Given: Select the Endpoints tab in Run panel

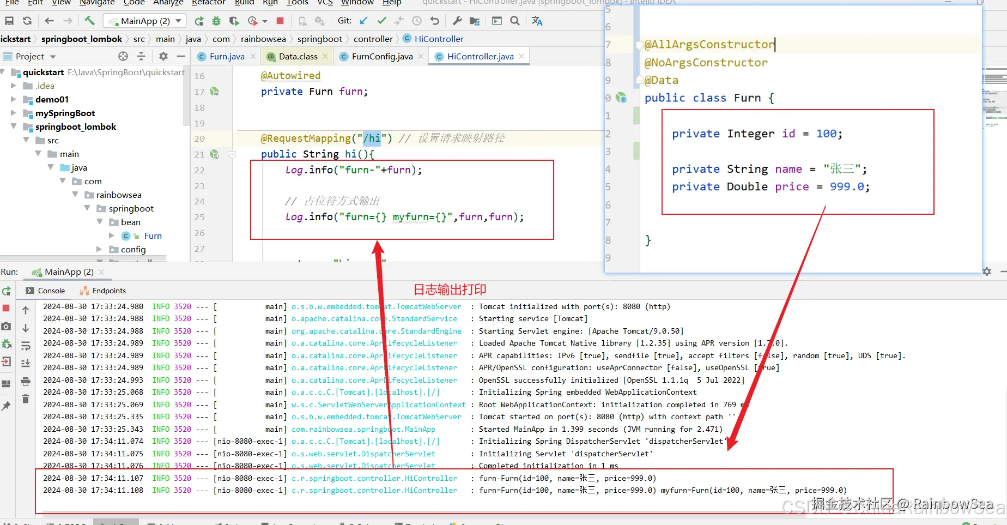Looking at the screenshot, I should coord(103,291).
